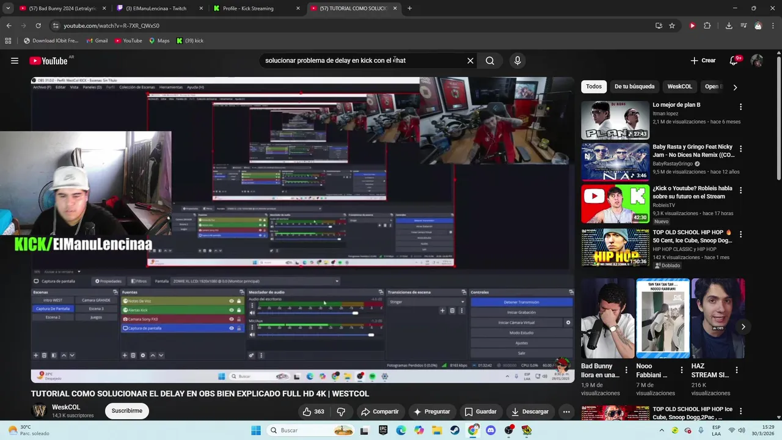Open the Nooo Fabbiani short thumbnail
Viewport: 782px width, 440px height.
pyautogui.click(x=663, y=318)
